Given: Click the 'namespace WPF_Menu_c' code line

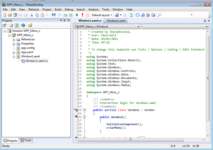Looking at the screenshot, I should pyautogui.click(x=103, y=92).
